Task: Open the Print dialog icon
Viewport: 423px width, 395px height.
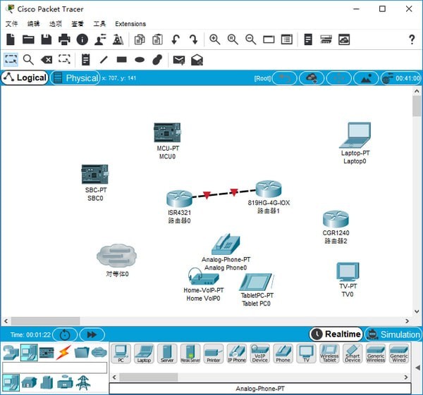Action: 64,39
